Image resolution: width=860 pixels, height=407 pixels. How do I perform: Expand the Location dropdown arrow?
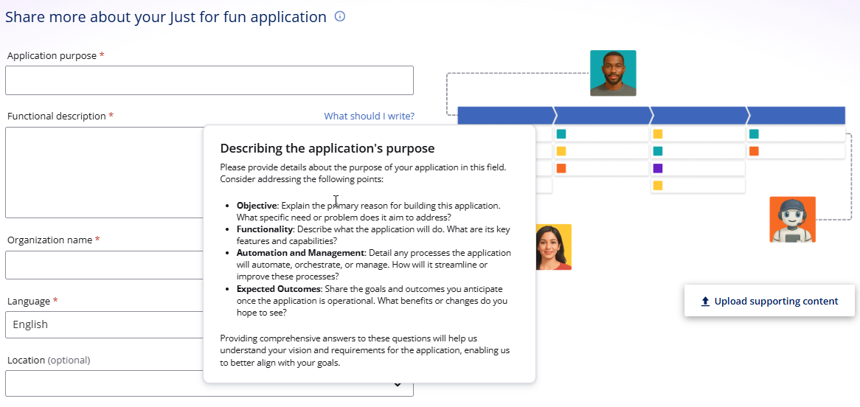[x=398, y=384]
